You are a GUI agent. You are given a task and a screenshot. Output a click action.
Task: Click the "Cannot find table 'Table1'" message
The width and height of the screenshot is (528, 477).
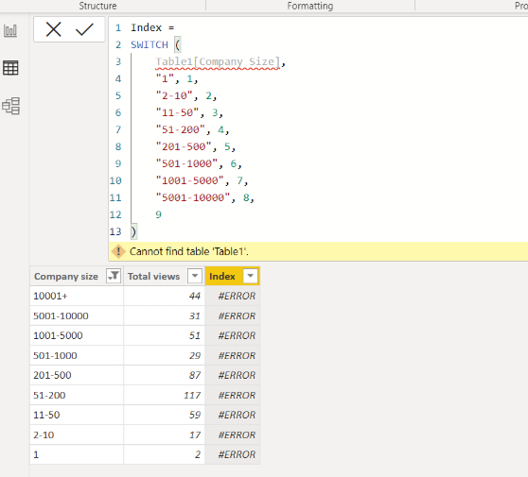pyautogui.click(x=189, y=251)
